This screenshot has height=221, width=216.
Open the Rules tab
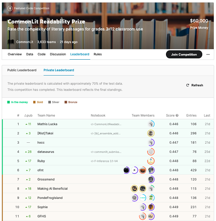tap(98, 54)
